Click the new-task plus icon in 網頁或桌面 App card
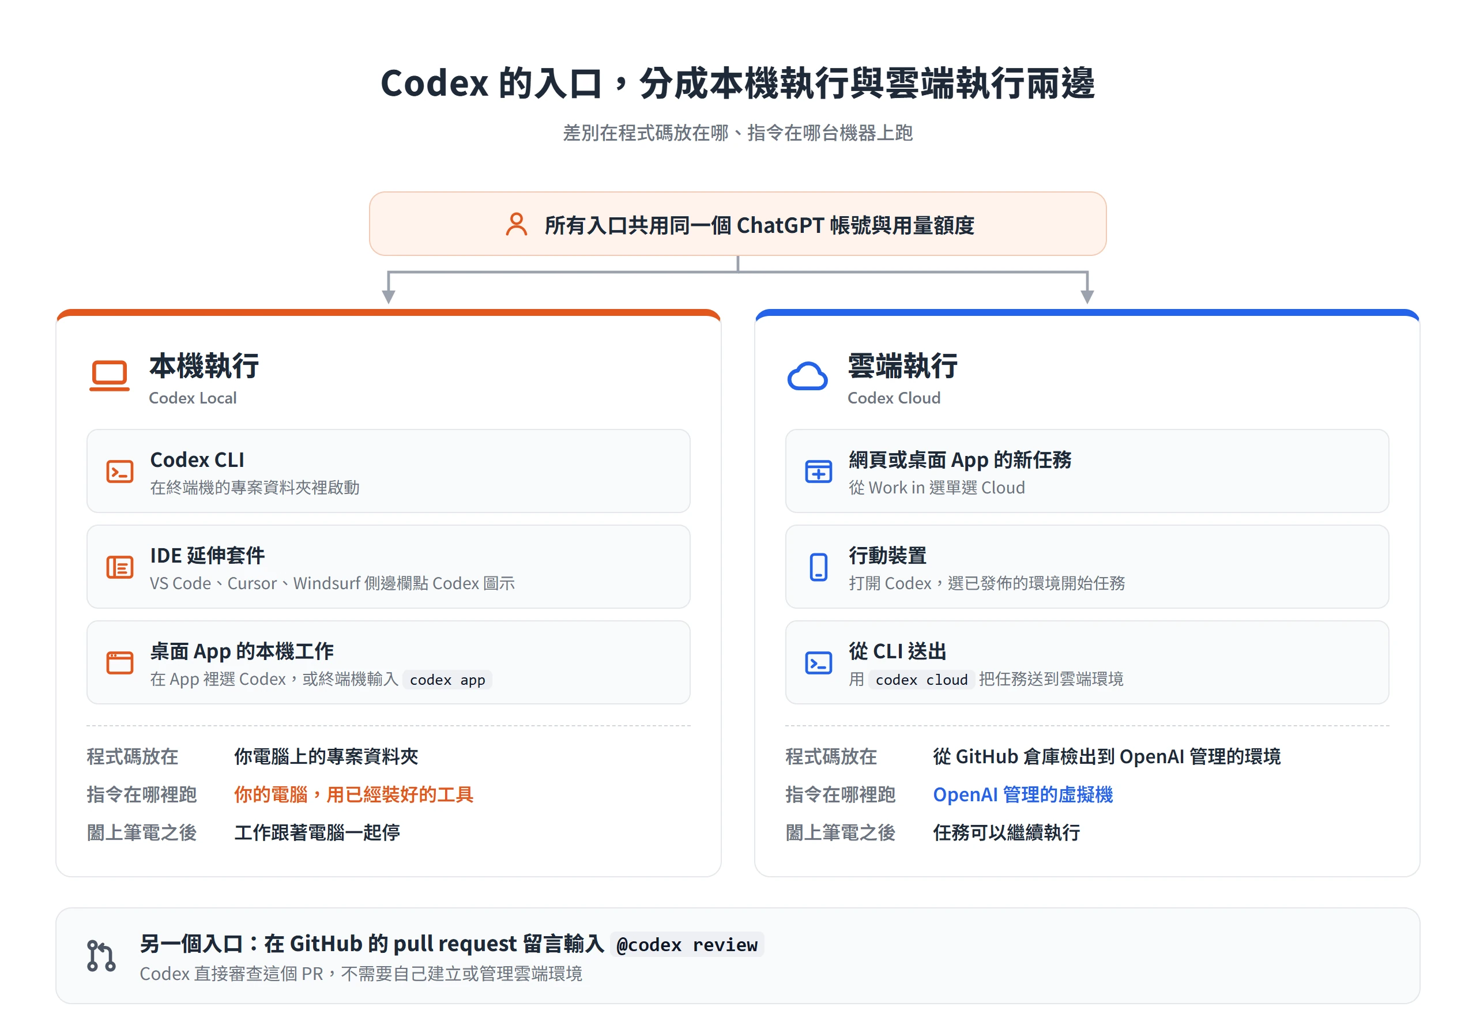Image resolution: width=1476 pixels, height=1018 pixels. pos(818,472)
